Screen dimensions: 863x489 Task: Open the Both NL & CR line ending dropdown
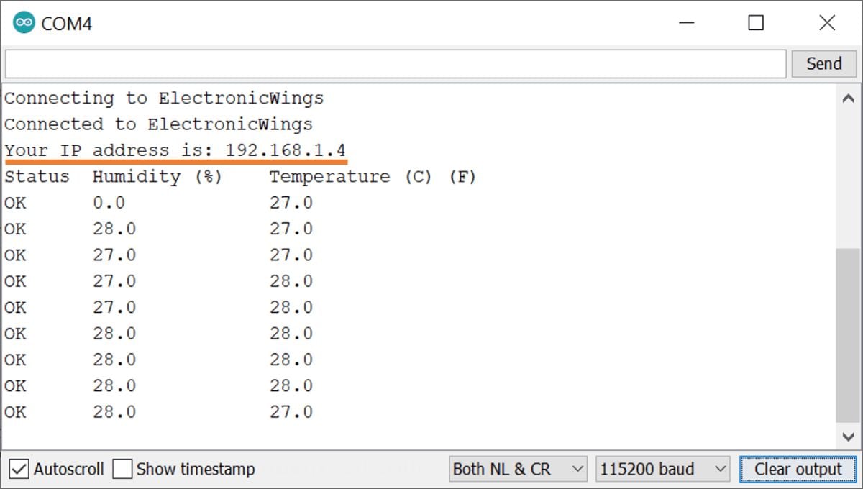point(518,470)
